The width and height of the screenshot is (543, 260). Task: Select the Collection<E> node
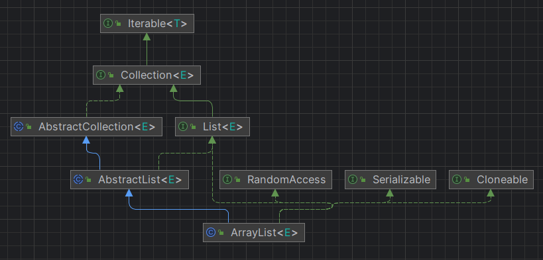(147, 75)
